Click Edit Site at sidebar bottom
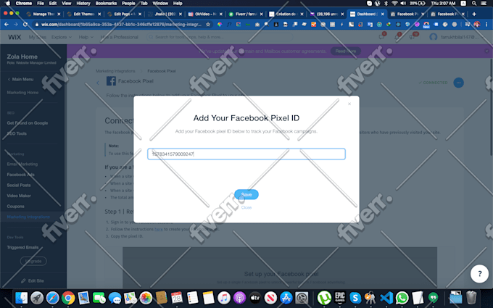Screen dimensions: 493x308 pos(33,280)
